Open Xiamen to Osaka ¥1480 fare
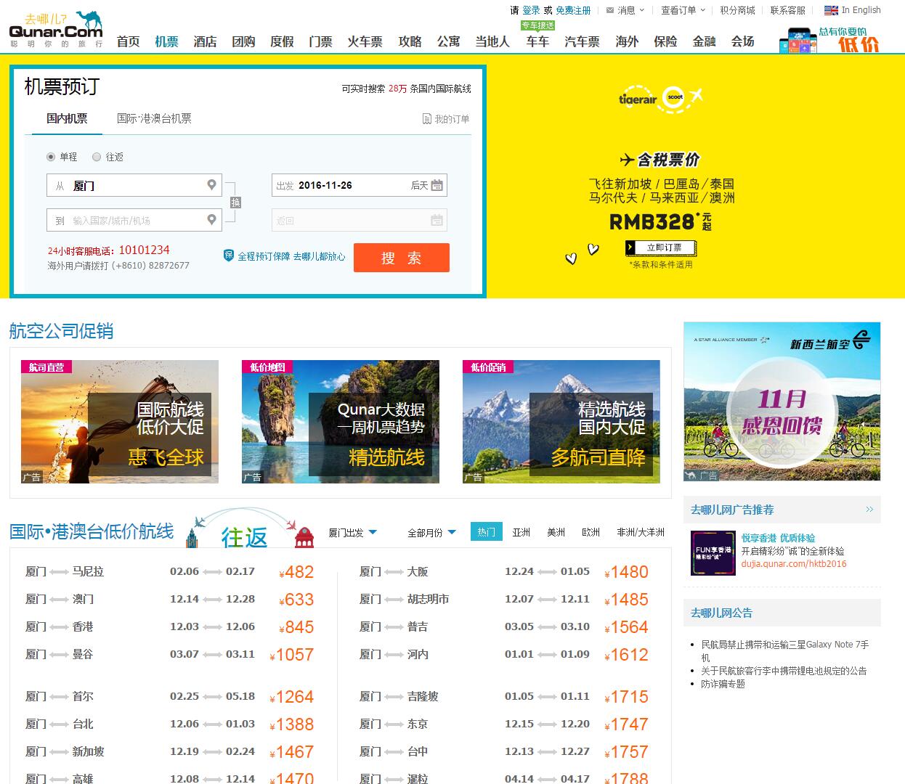 coord(504,572)
